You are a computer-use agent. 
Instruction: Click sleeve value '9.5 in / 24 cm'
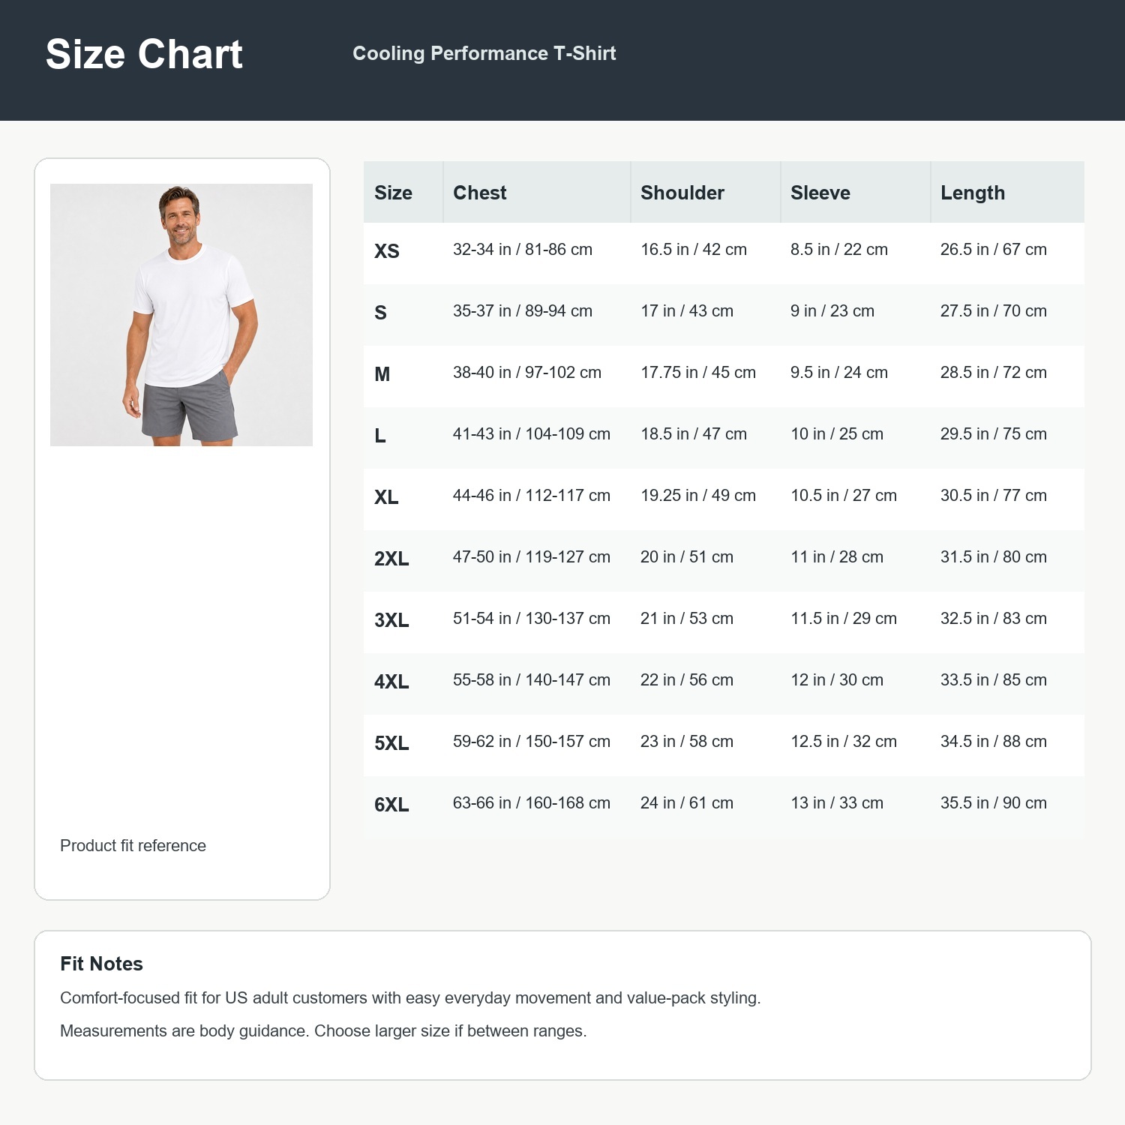839,373
